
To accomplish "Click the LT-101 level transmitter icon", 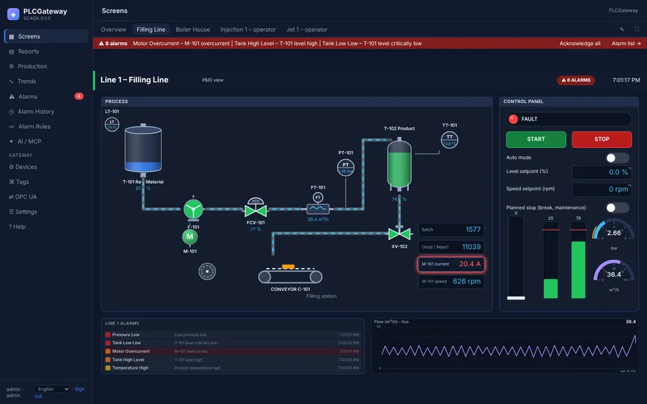I will pyautogui.click(x=112, y=124).
